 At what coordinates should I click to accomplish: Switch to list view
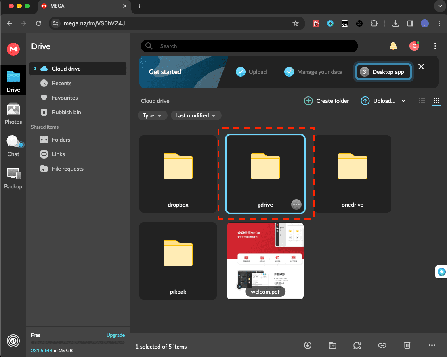point(422,101)
